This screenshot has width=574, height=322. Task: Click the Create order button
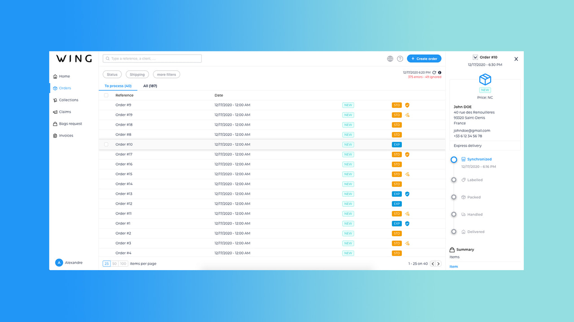(x=424, y=59)
